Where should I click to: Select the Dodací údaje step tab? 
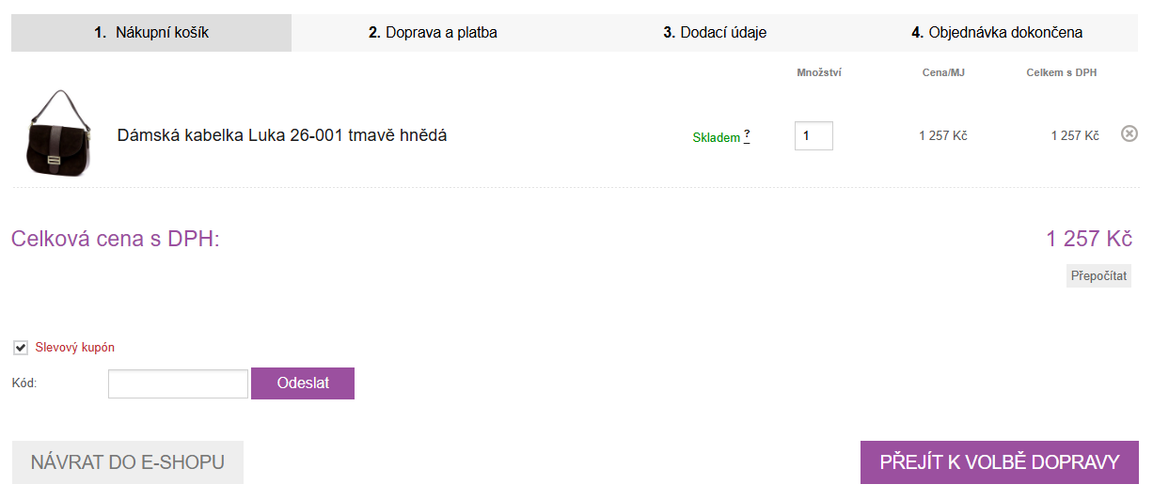click(x=715, y=33)
